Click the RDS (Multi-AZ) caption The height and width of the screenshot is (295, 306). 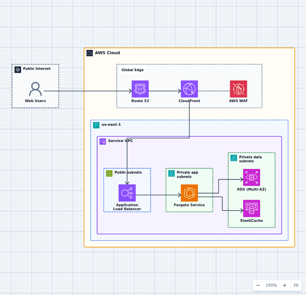pos(251,189)
